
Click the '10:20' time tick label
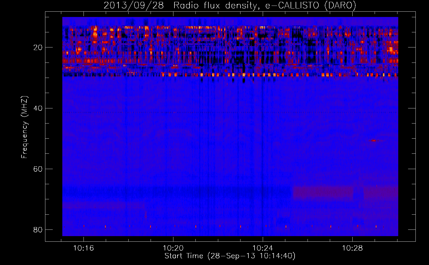tap(173, 248)
